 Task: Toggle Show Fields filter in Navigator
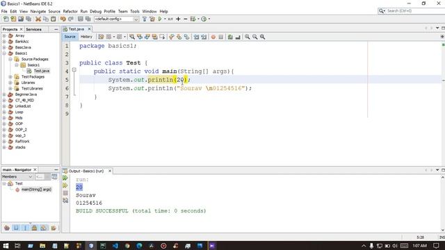tap(16, 228)
